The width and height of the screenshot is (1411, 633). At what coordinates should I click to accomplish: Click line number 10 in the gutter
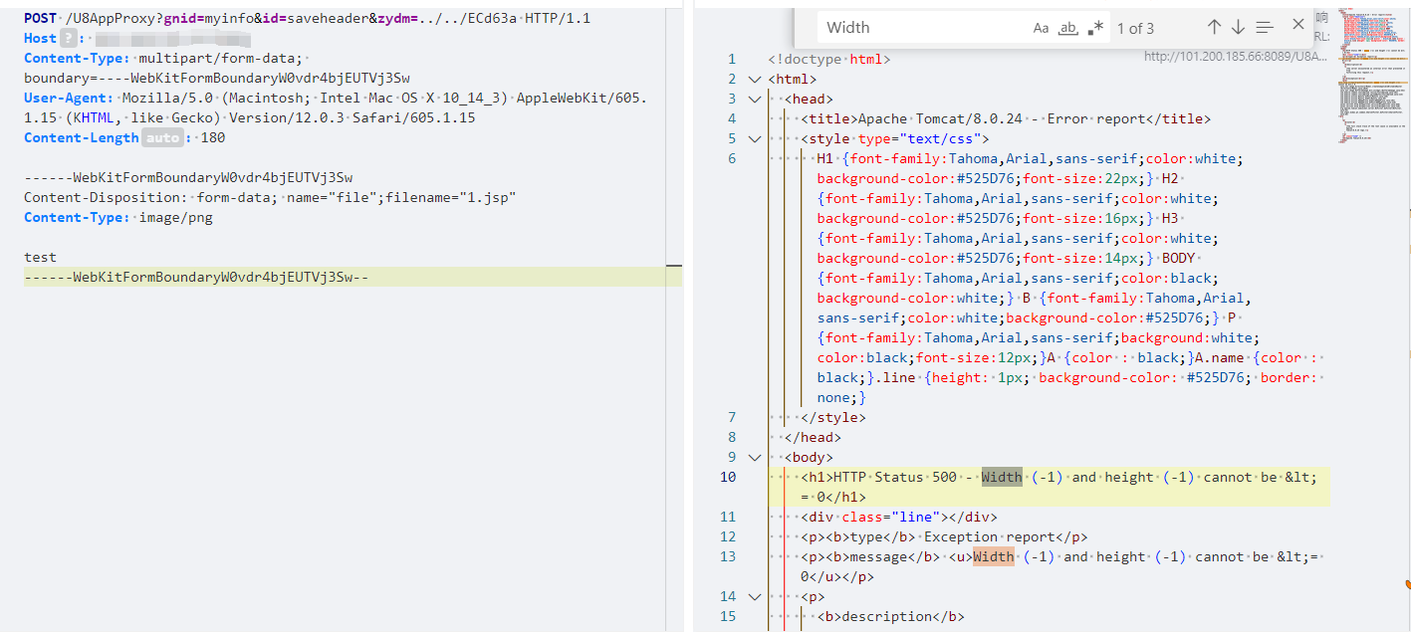click(x=730, y=477)
